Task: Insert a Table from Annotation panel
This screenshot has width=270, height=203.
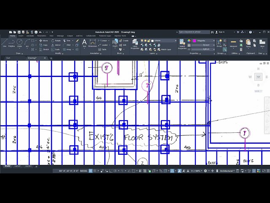Action: pyautogui.click(x=102, y=49)
